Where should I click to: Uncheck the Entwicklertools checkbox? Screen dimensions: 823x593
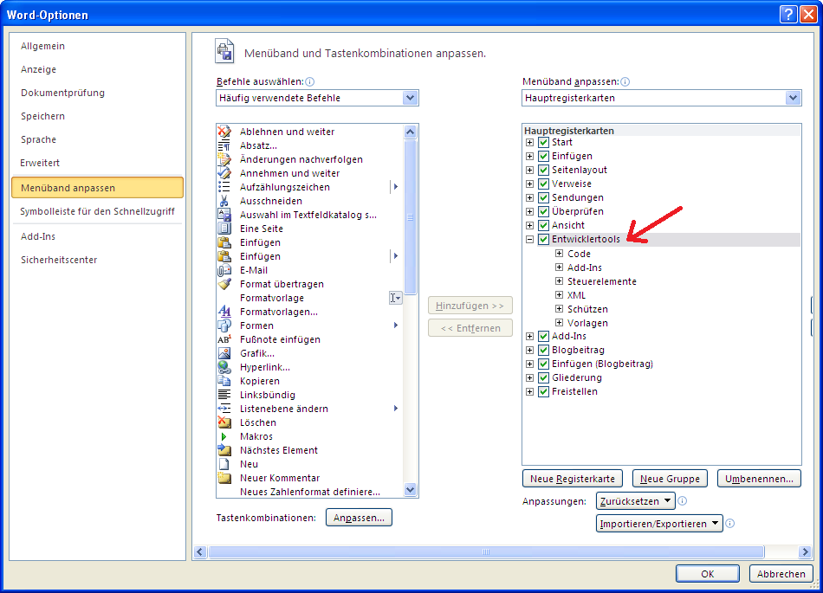click(544, 239)
